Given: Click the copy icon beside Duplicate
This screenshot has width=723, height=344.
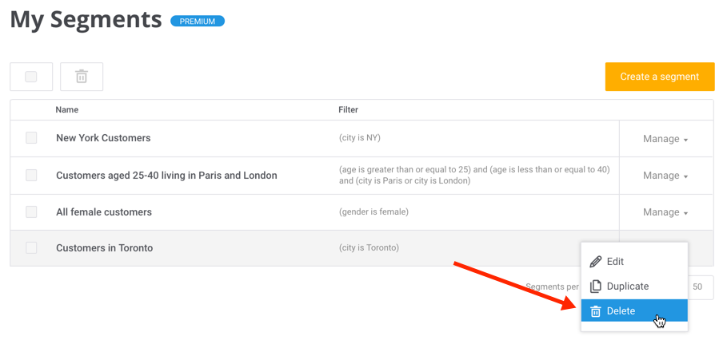Looking at the screenshot, I should coord(595,287).
